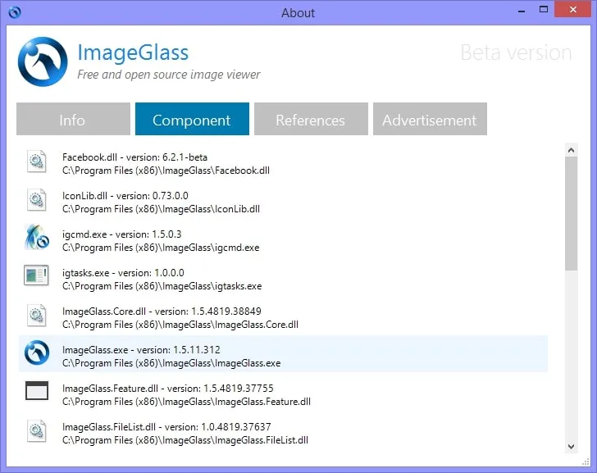Screen dimensions: 597x473
Task: Click the scroll up arrow of component list
Action: 571,150
